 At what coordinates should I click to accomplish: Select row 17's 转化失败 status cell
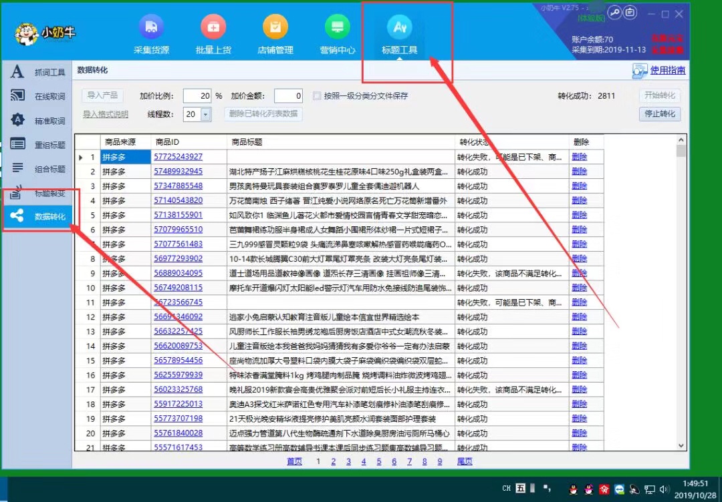pyautogui.click(x=511, y=390)
